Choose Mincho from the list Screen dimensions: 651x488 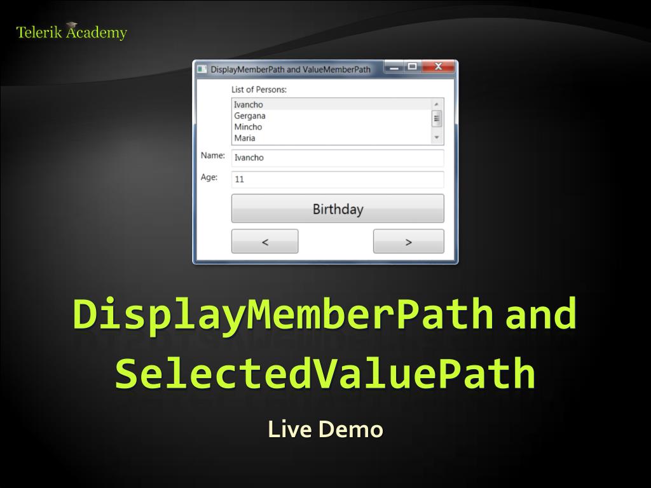click(332, 127)
